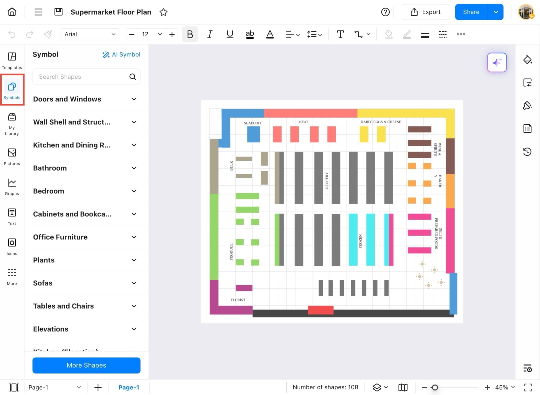
Task: Toggle bold formatting
Action: click(x=189, y=34)
